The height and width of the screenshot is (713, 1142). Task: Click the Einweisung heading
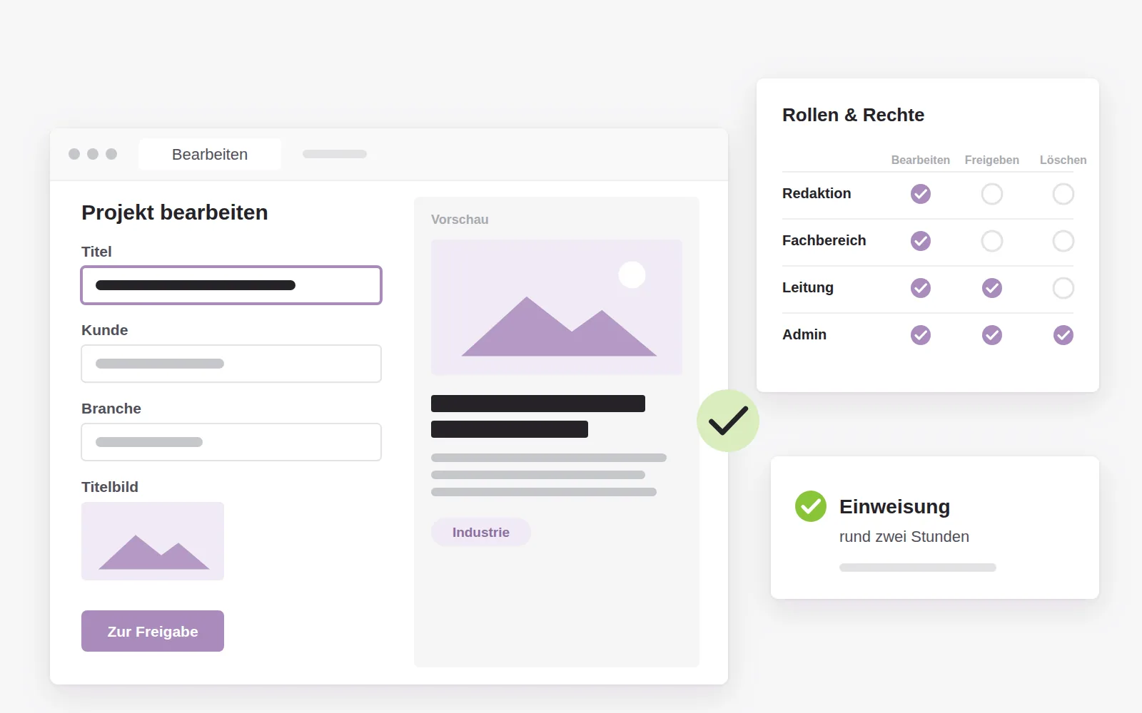pyautogui.click(x=895, y=507)
